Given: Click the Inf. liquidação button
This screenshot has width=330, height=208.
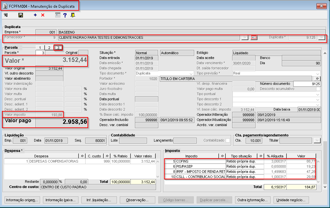Looking at the screenshot, I should pyautogui.click(x=99, y=200).
